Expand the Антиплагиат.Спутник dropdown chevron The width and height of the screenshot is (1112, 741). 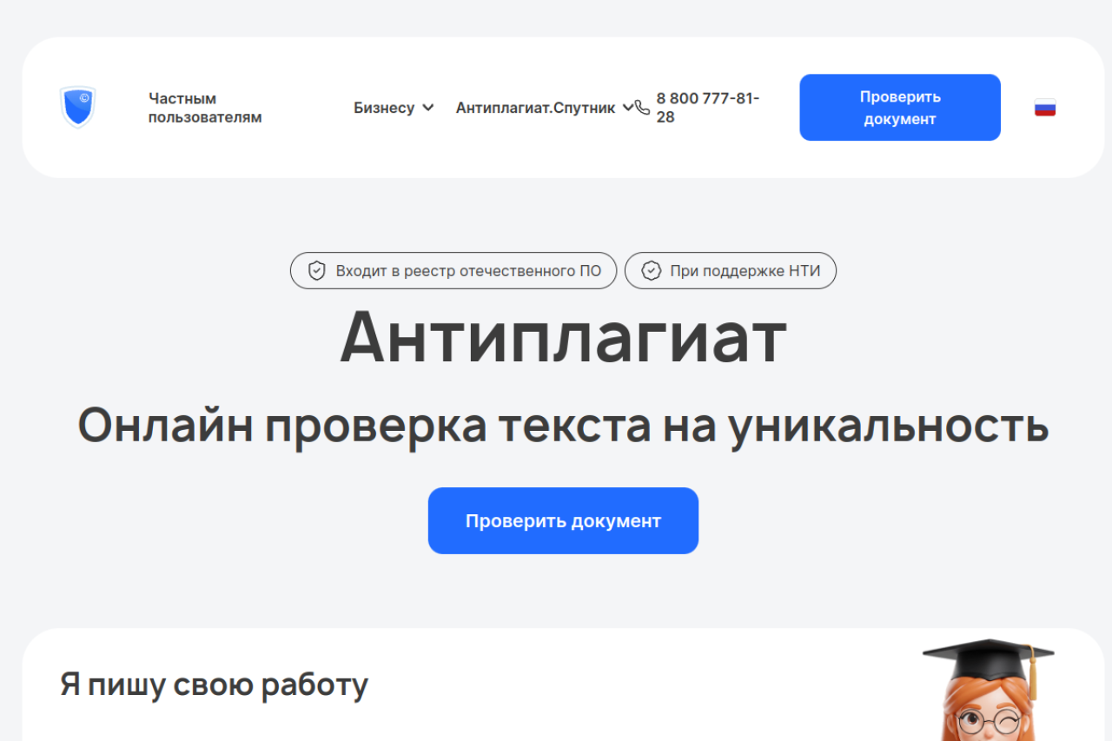tap(628, 108)
